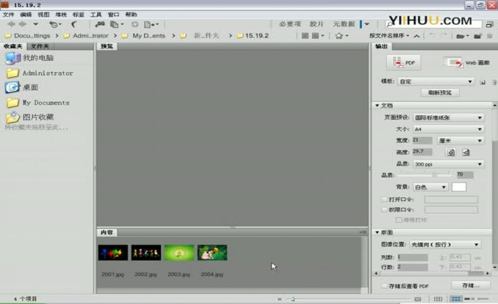498x304 pixels.
Task: Go forward with the right arrow
Action: (23, 24)
